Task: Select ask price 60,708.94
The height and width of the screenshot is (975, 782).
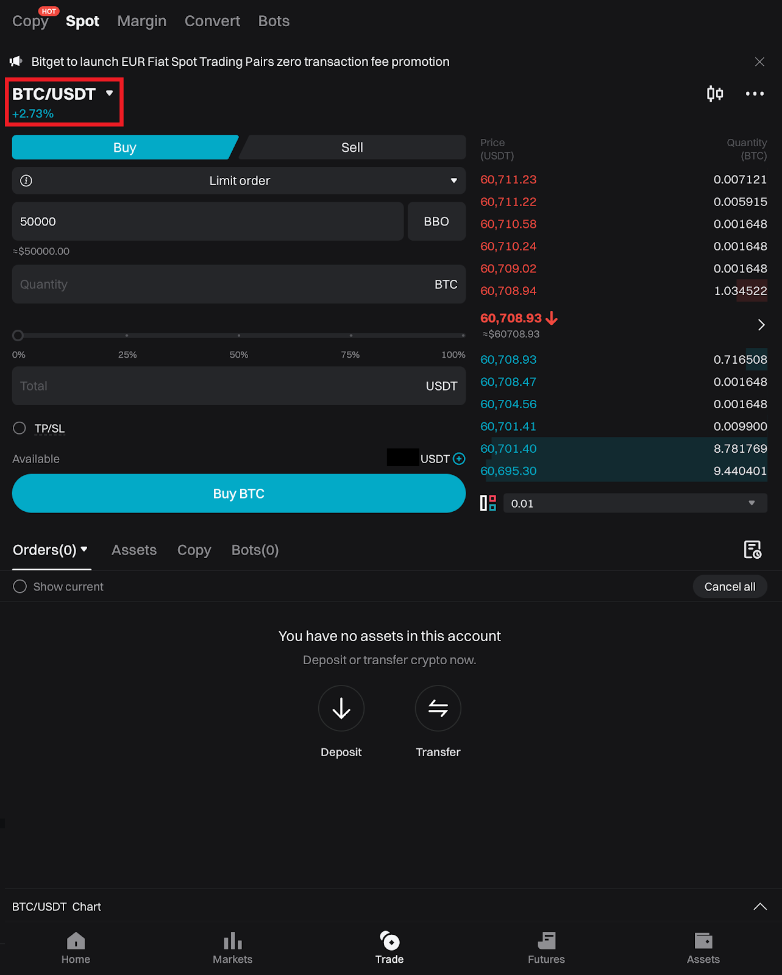Action: [x=508, y=291]
